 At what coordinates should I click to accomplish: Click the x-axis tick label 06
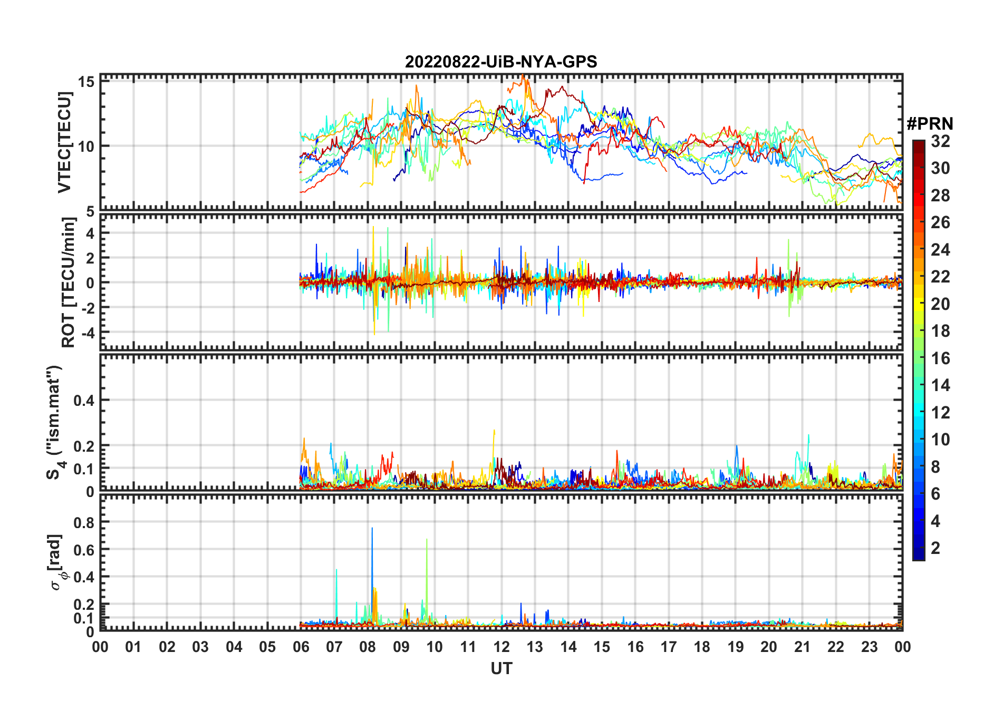pyautogui.click(x=301, y=647)
